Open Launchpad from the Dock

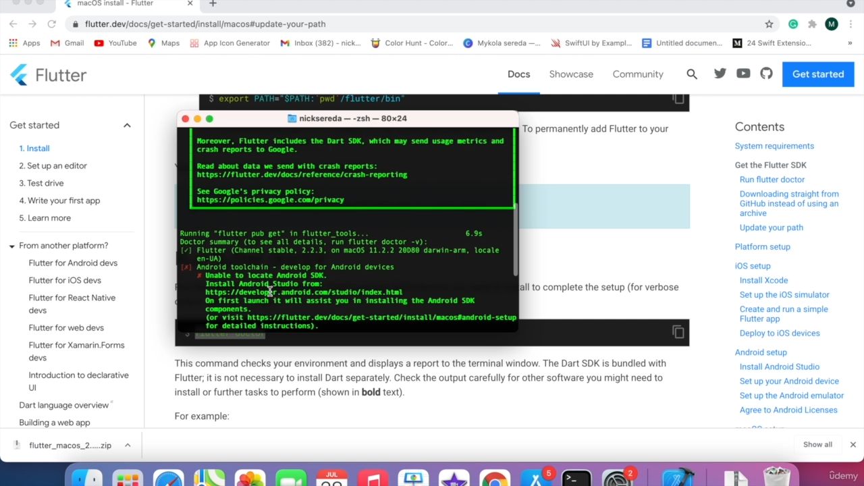click(x=128, y=478)
